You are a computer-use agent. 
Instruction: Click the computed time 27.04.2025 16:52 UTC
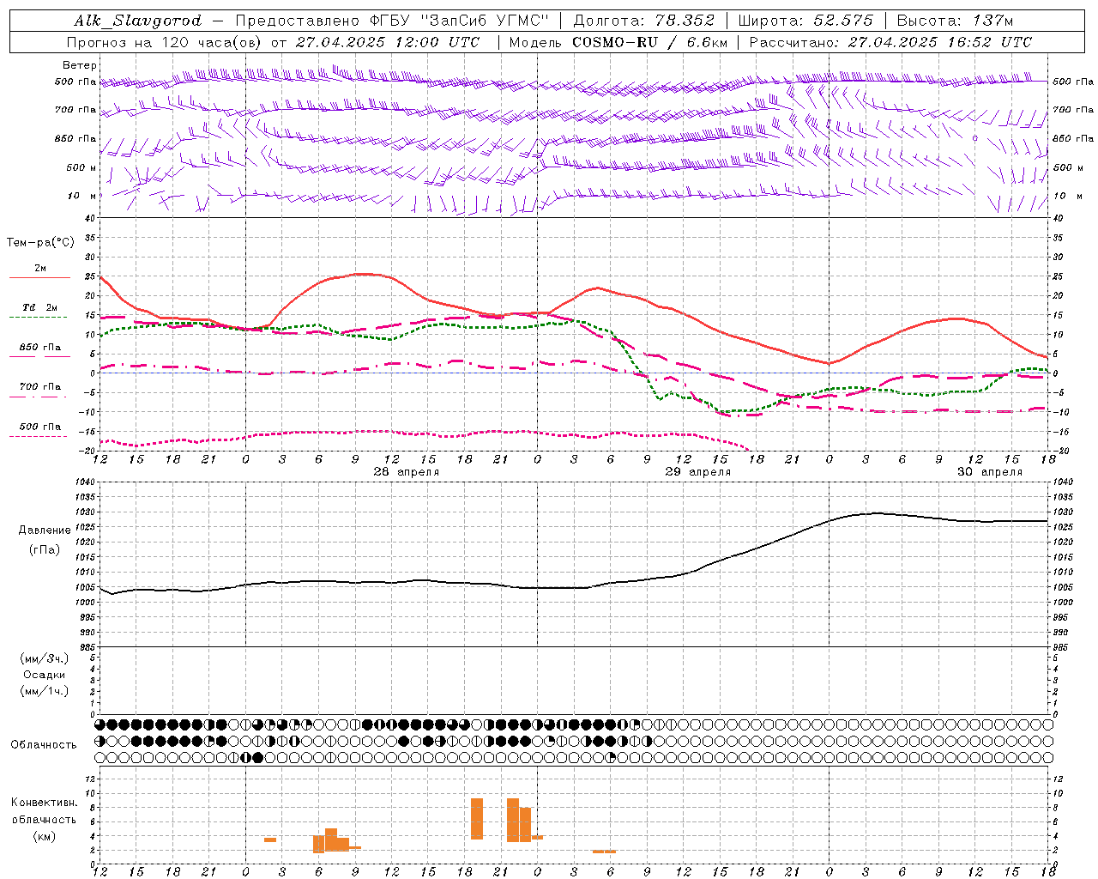click(940, 42)
